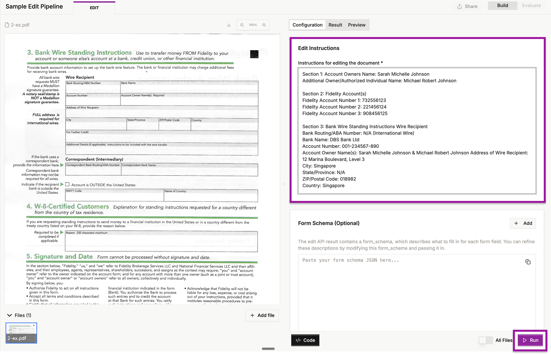Click the Sample Edit Pipeline title
Image resolution: width=551 pixels, height=354 pixels.
tap(34, 7)
